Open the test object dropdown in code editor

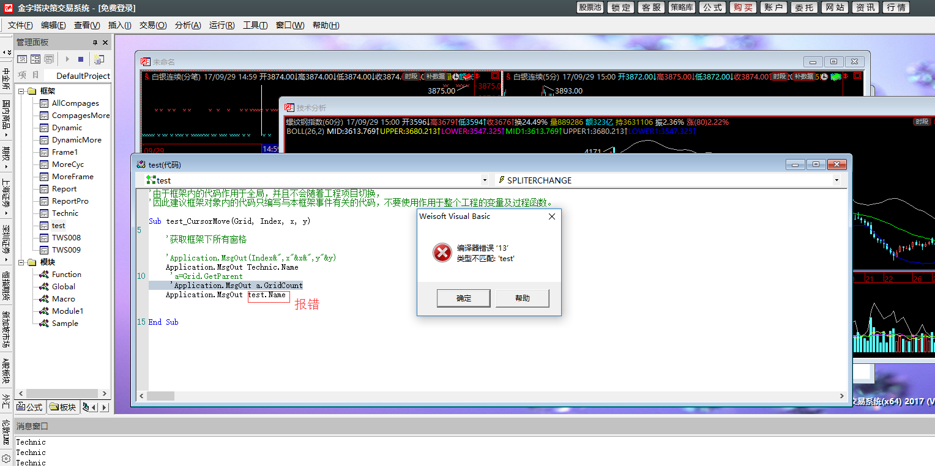[x=485, y=180]
